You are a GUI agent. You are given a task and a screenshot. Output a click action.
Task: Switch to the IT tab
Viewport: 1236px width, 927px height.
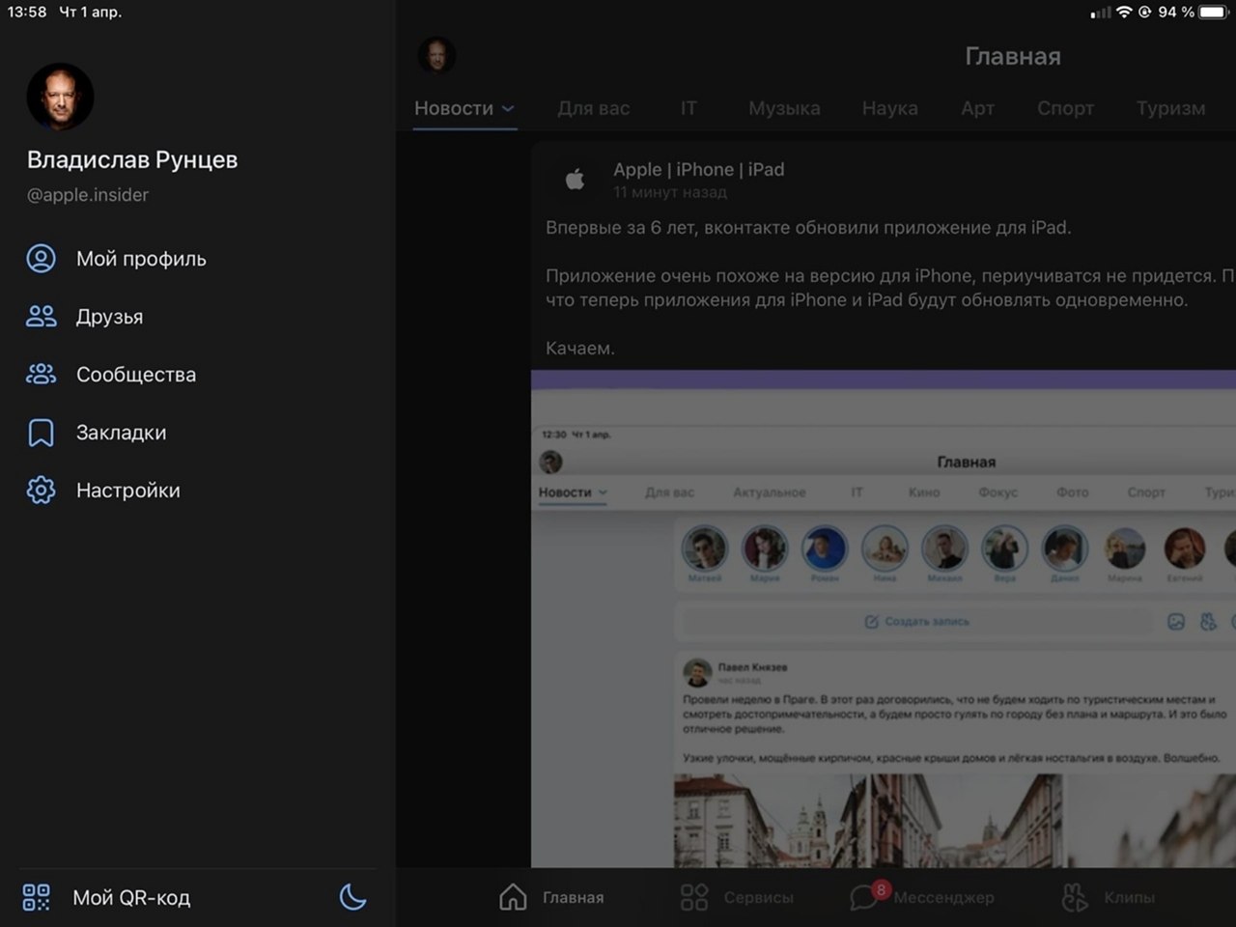pos(688,108)
